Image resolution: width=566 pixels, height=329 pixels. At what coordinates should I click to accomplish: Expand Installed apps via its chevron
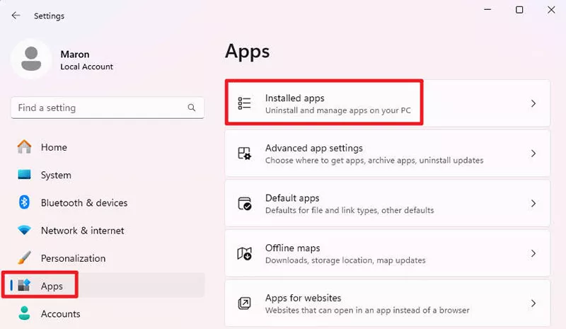(533, 103)
